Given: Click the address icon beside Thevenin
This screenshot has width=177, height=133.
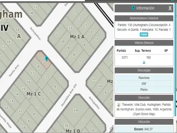Looking at the screenshot, I should pyautogui.click(x=119, y=105).
